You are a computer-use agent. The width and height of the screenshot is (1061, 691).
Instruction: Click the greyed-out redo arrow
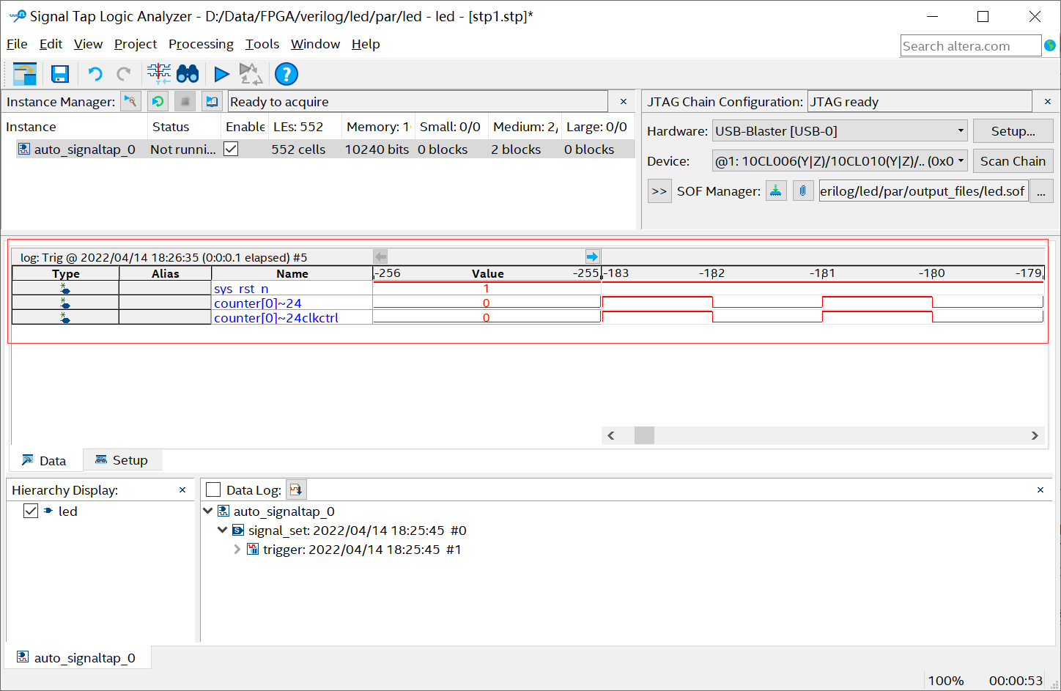[124, 74]
